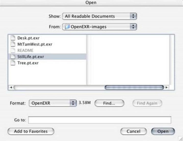Screen dimensions: 183x141
Task: Click the horizontal scrollbar thumb
Action: [134, 87]
